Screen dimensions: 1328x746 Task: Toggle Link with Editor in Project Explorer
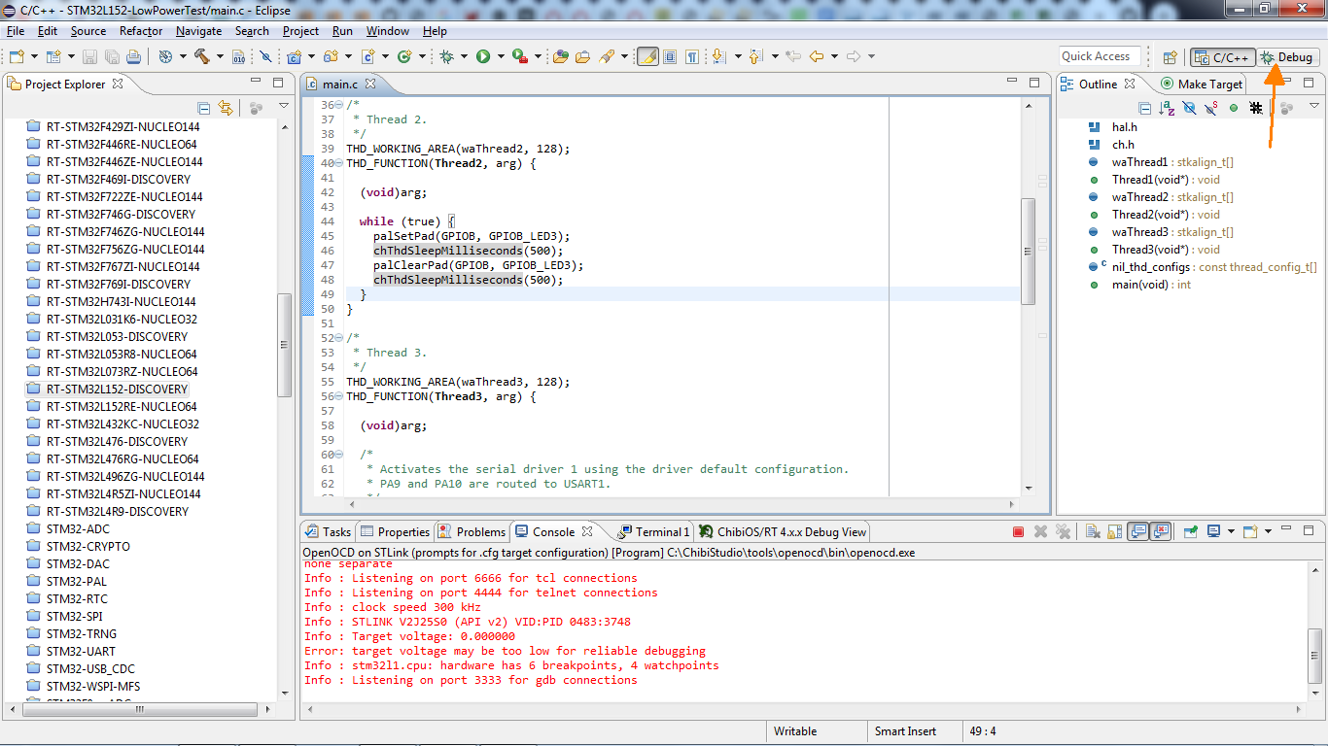226,108
